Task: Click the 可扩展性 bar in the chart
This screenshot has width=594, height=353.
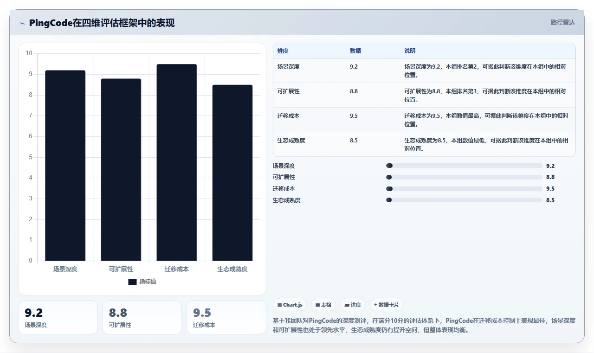Action: (121, 170)
